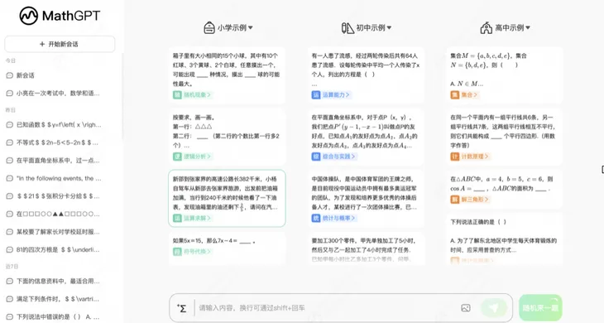Click chat icon beside 新会话
604x323 pixels.
point(10,75)
